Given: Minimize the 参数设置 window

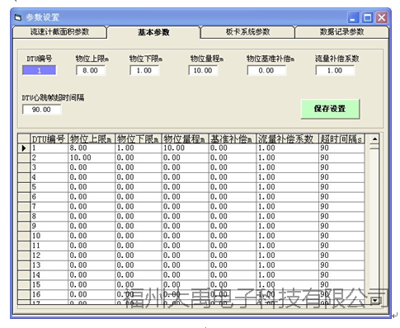Looking at the screenshot, I should pos(353,18).
